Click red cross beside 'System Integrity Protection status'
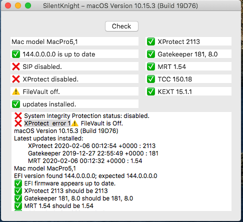The image size is (243, 222). click(18, 116)
